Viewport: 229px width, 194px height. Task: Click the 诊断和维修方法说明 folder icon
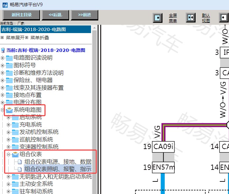[x=9, y=73]
